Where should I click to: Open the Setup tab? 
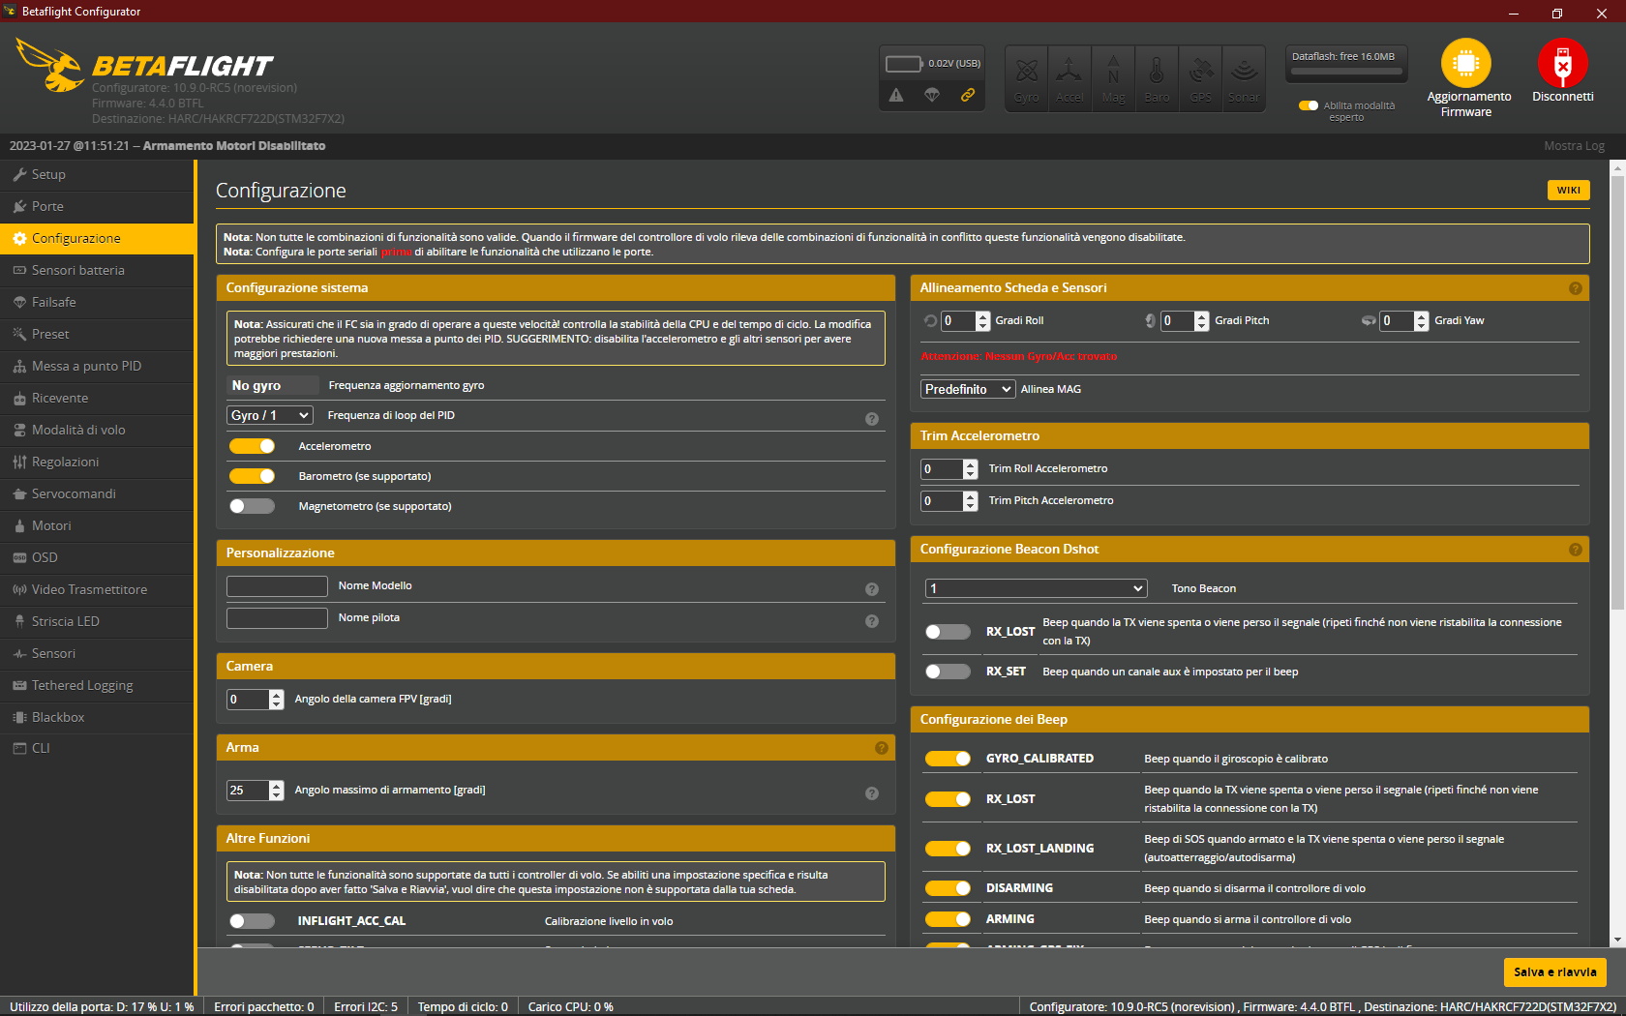(x=97, y=175)
